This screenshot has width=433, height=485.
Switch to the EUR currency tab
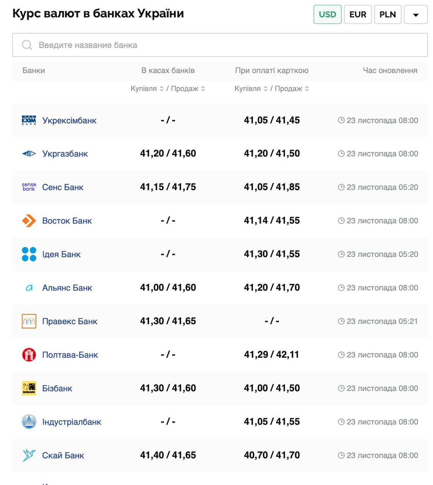(358, 14)
